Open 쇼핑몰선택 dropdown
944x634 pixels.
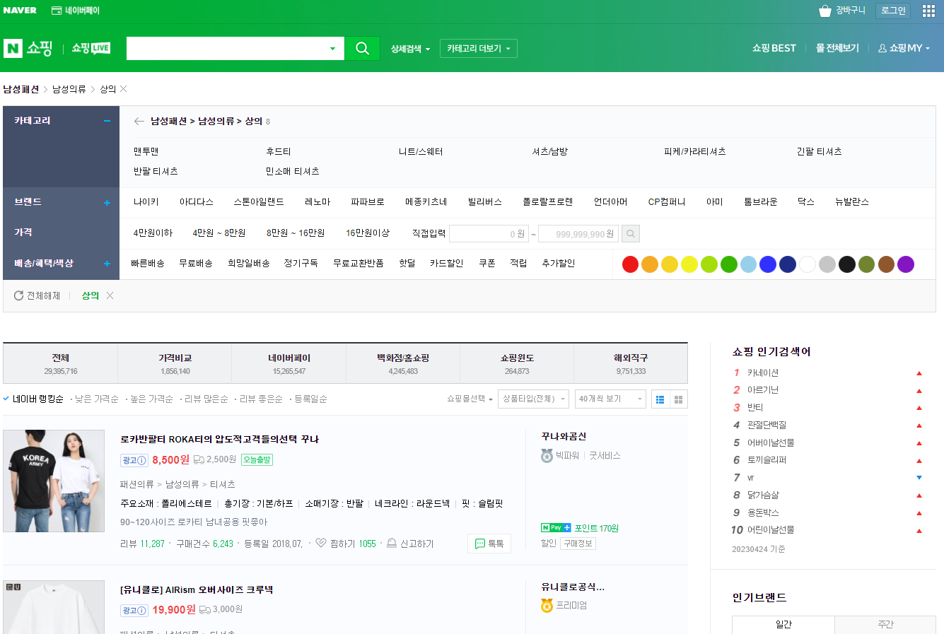(470, 399)
